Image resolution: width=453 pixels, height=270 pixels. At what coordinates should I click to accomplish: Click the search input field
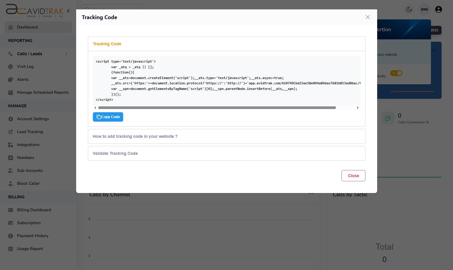(x=113, y=9)
